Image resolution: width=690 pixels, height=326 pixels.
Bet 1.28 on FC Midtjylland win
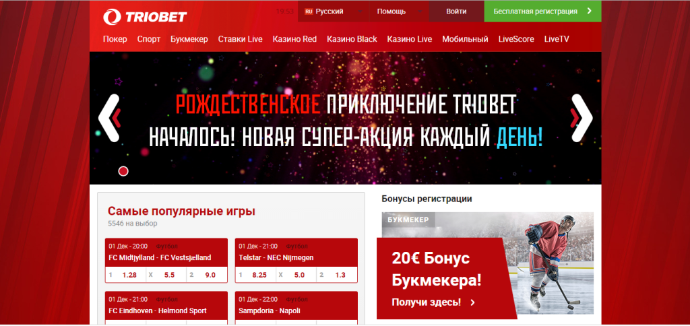[125, 275]
